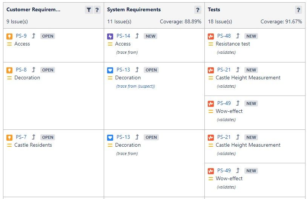Click red test icon next to PS-48
The height and width of the screenshot is (199, 307).
point(211,36)
